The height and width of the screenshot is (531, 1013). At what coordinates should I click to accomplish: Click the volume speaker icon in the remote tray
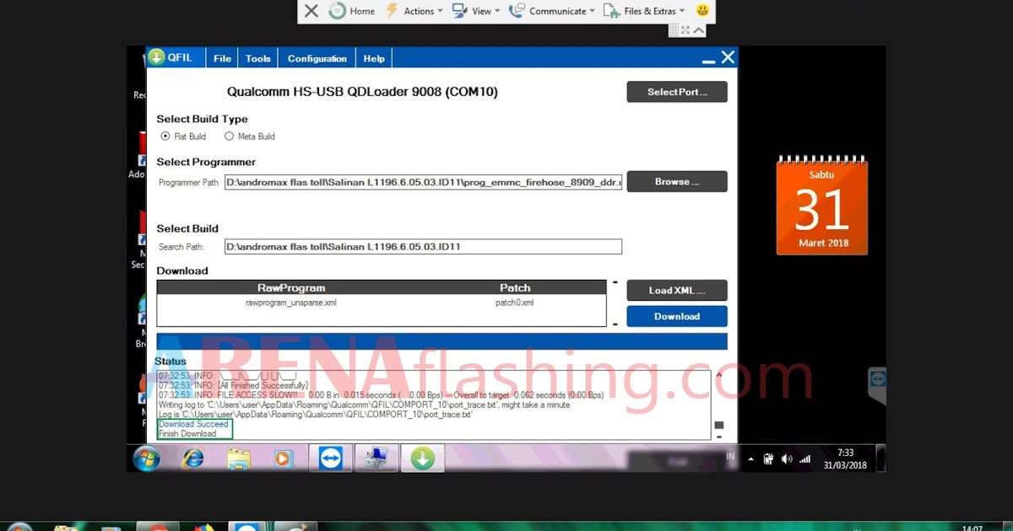click(x=787, y=459)
